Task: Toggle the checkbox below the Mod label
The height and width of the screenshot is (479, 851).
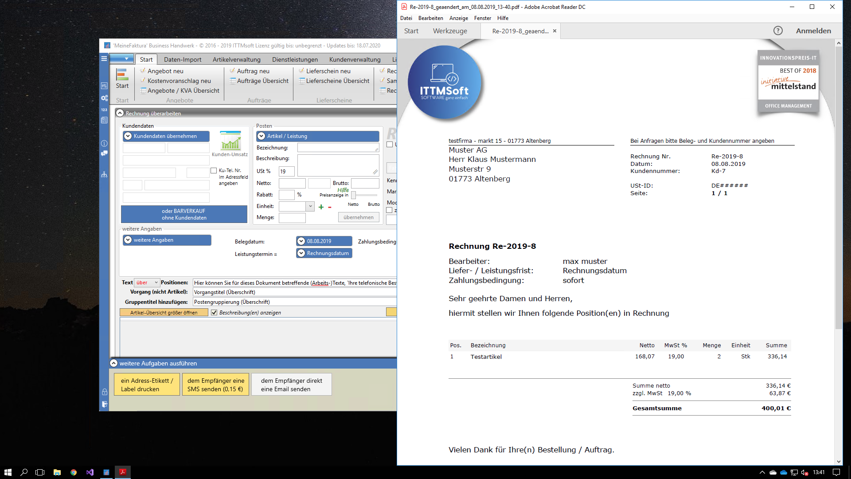Action: click(390, 210)
